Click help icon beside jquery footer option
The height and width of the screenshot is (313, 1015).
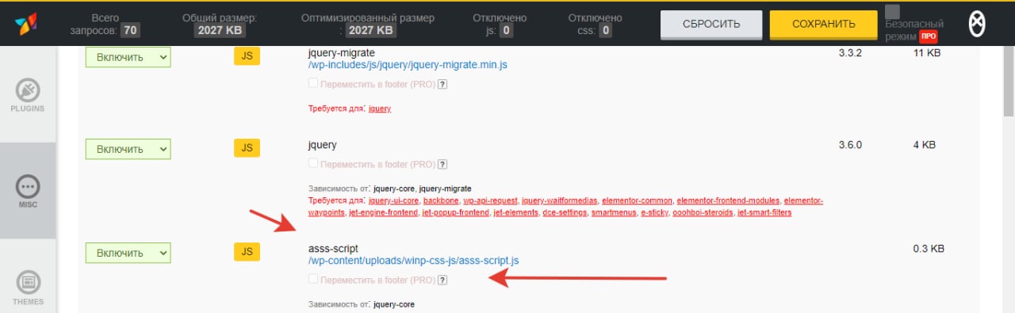tap(442, 164)
